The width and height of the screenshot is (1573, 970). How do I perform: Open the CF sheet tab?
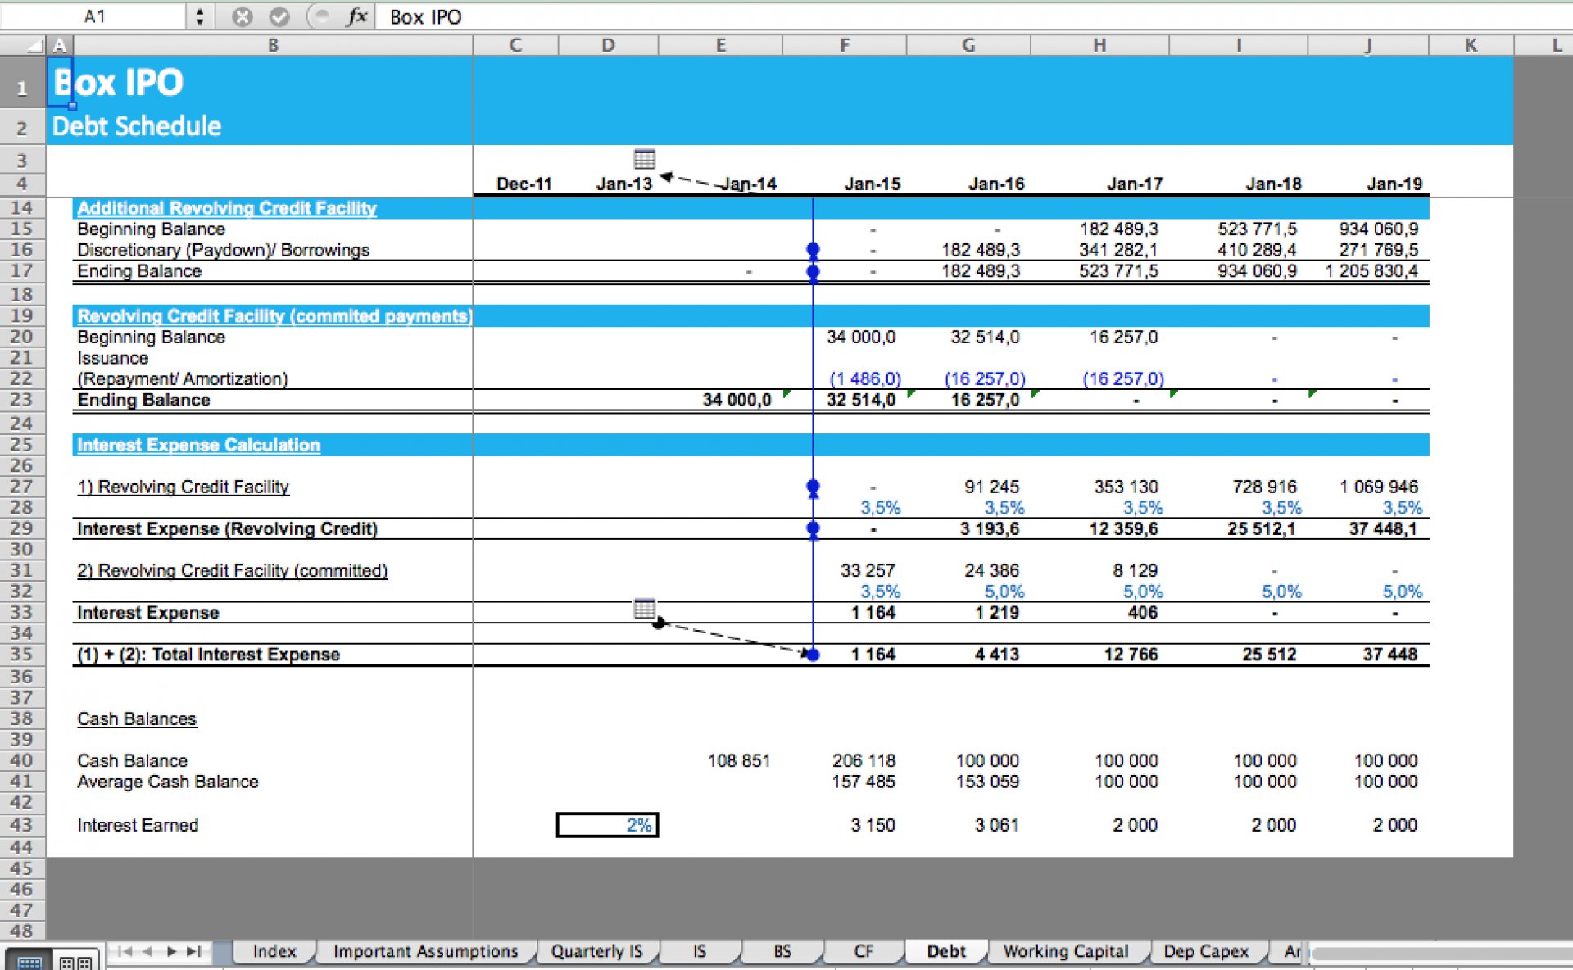click(x=864, y=951)
